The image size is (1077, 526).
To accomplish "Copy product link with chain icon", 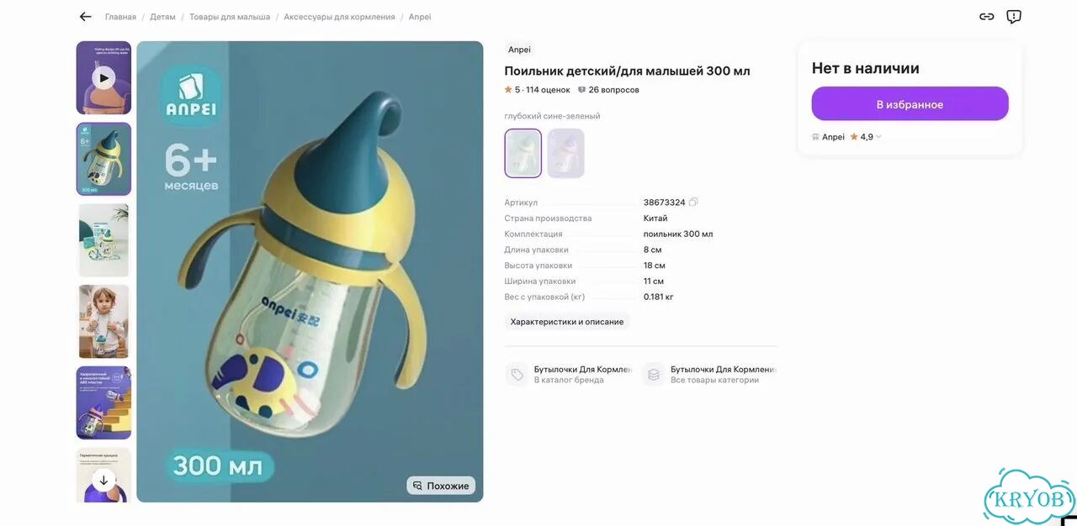I will (x=987, y=17).
